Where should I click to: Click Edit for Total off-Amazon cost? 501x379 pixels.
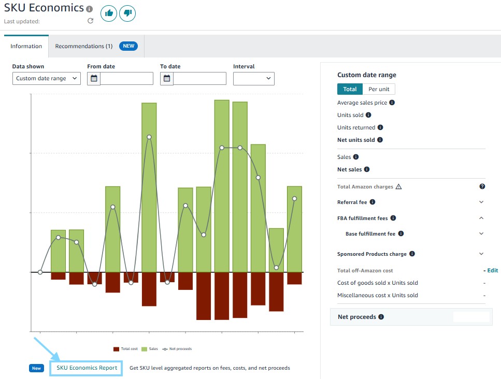(x=492, y=270)
